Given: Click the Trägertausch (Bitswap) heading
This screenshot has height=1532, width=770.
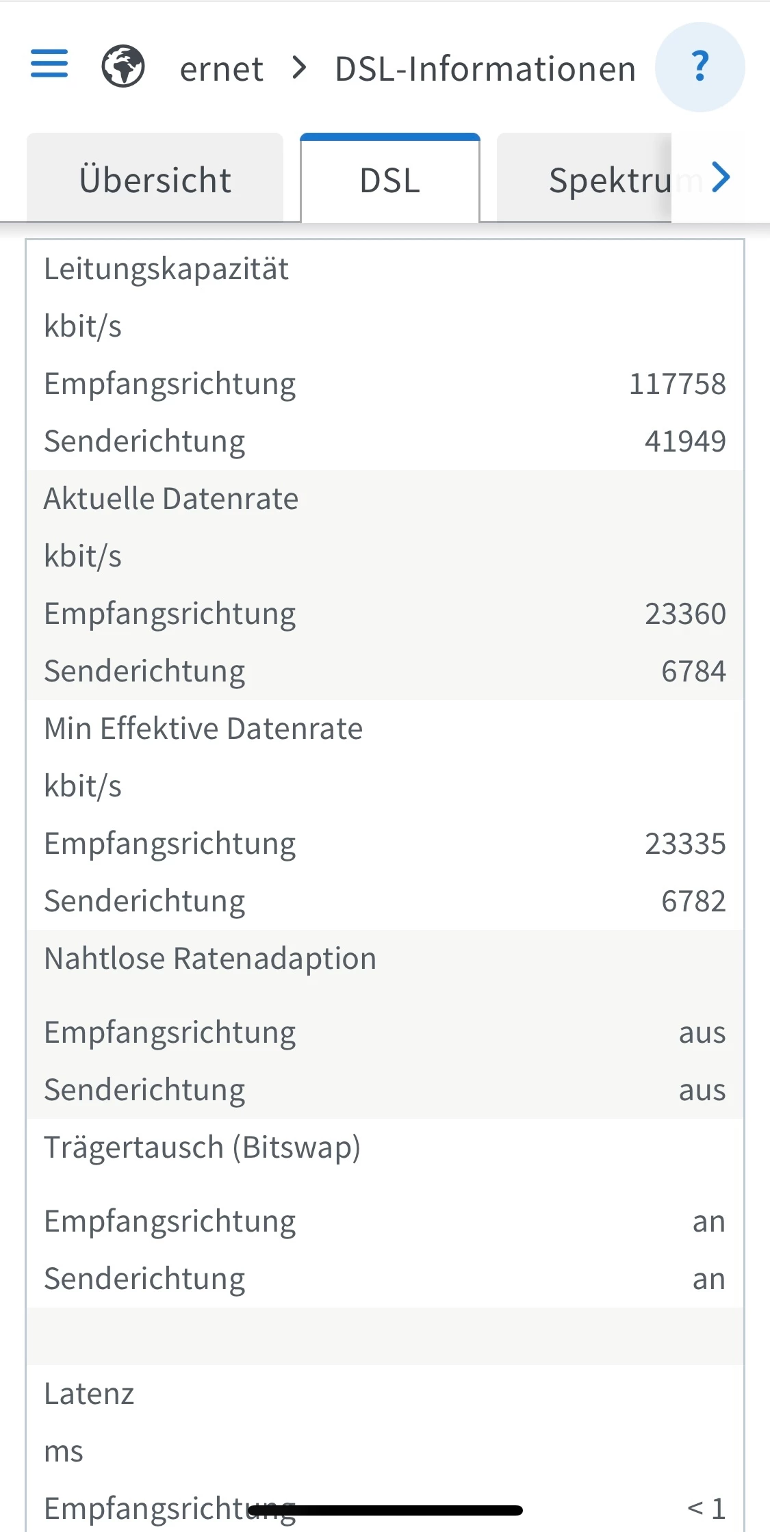Looking at the screenshot, I should coord(202,1147).
